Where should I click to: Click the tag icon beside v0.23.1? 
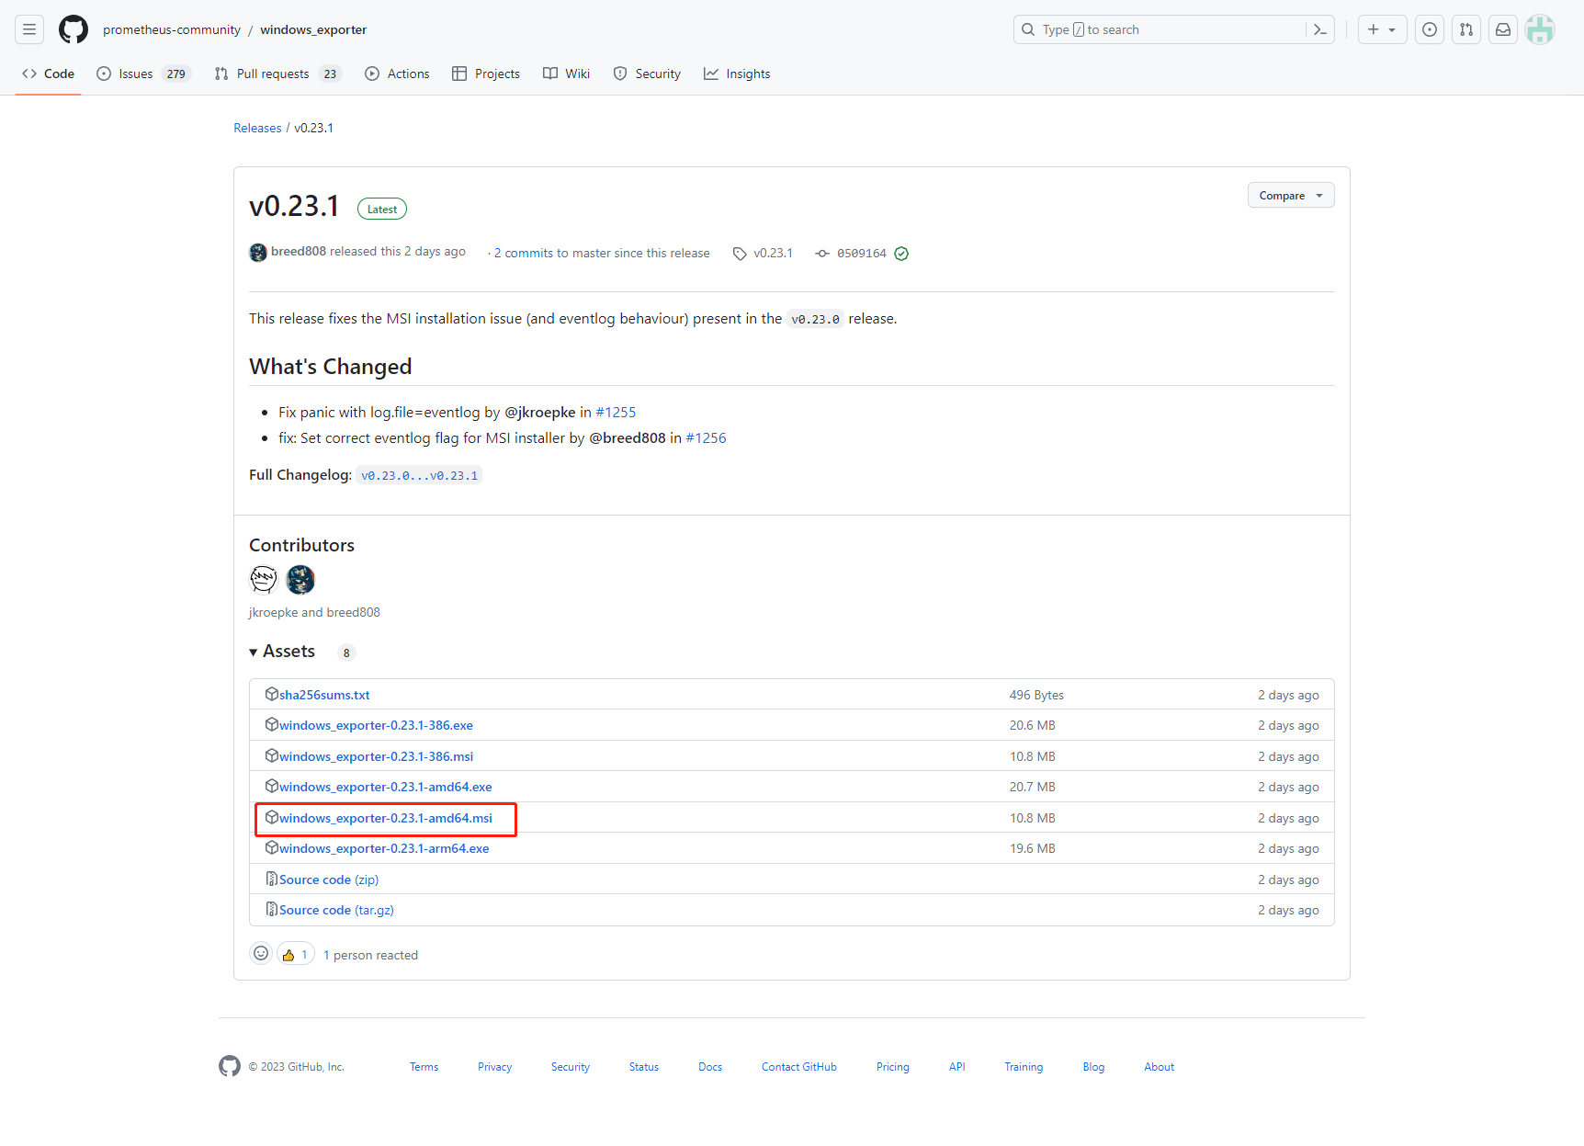(x=740, y=254)
